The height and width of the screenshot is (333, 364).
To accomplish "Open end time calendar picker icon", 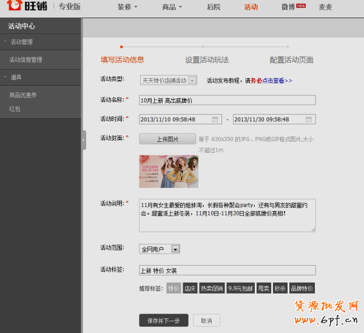I will click(x=308, y=119).
